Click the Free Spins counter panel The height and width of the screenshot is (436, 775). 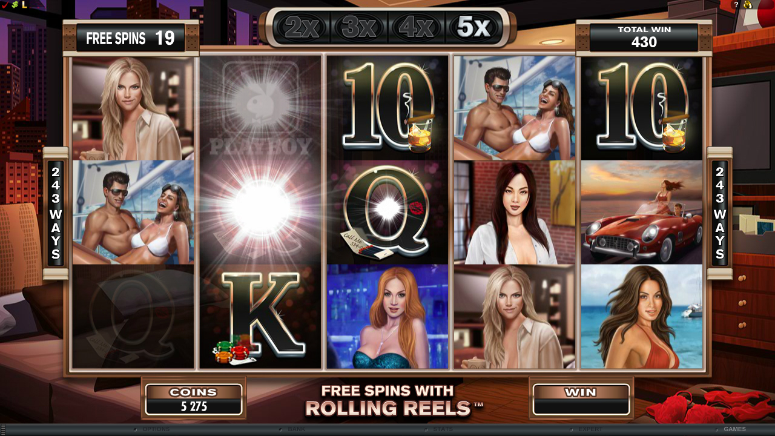131,38
